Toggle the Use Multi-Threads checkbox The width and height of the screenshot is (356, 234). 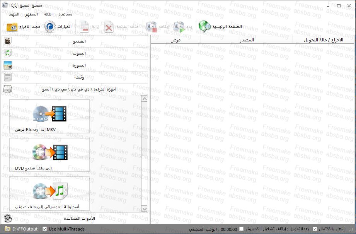(x=44, y=229)
